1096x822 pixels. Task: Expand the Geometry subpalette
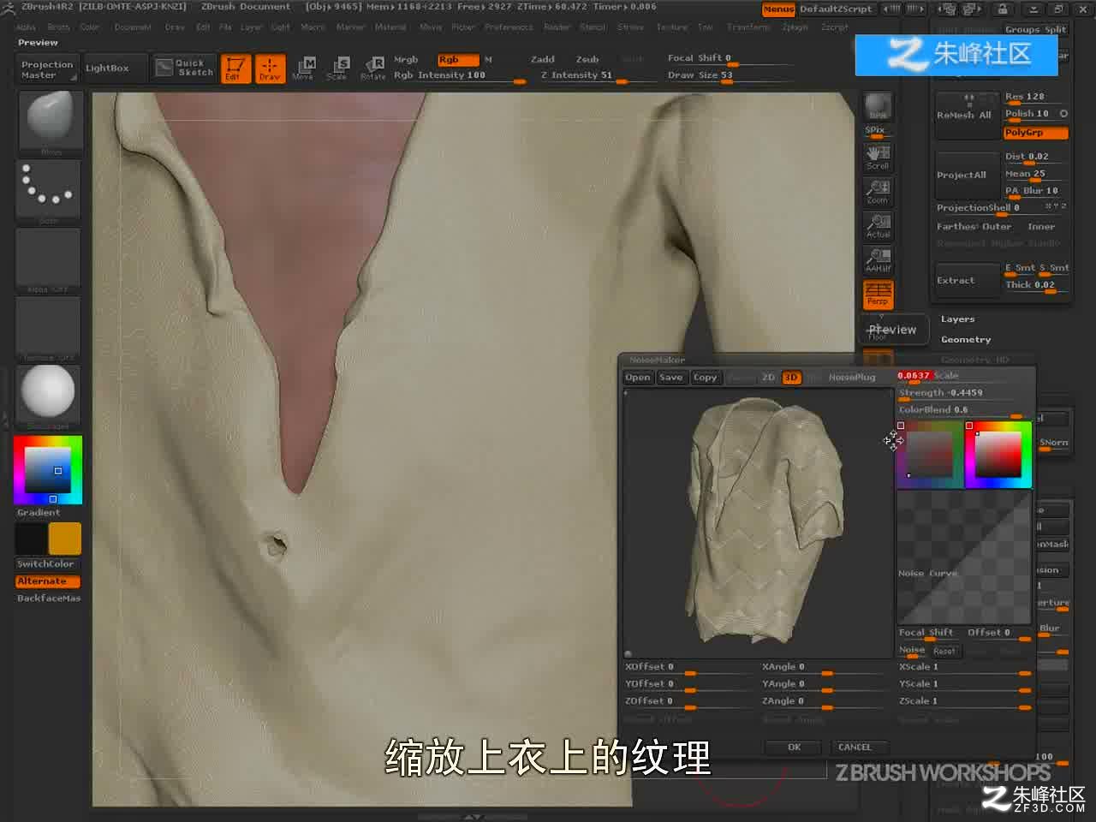coord(966,340)
